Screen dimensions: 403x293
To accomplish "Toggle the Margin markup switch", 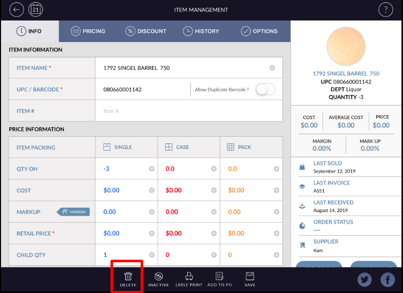I will (x=75, y=212).
